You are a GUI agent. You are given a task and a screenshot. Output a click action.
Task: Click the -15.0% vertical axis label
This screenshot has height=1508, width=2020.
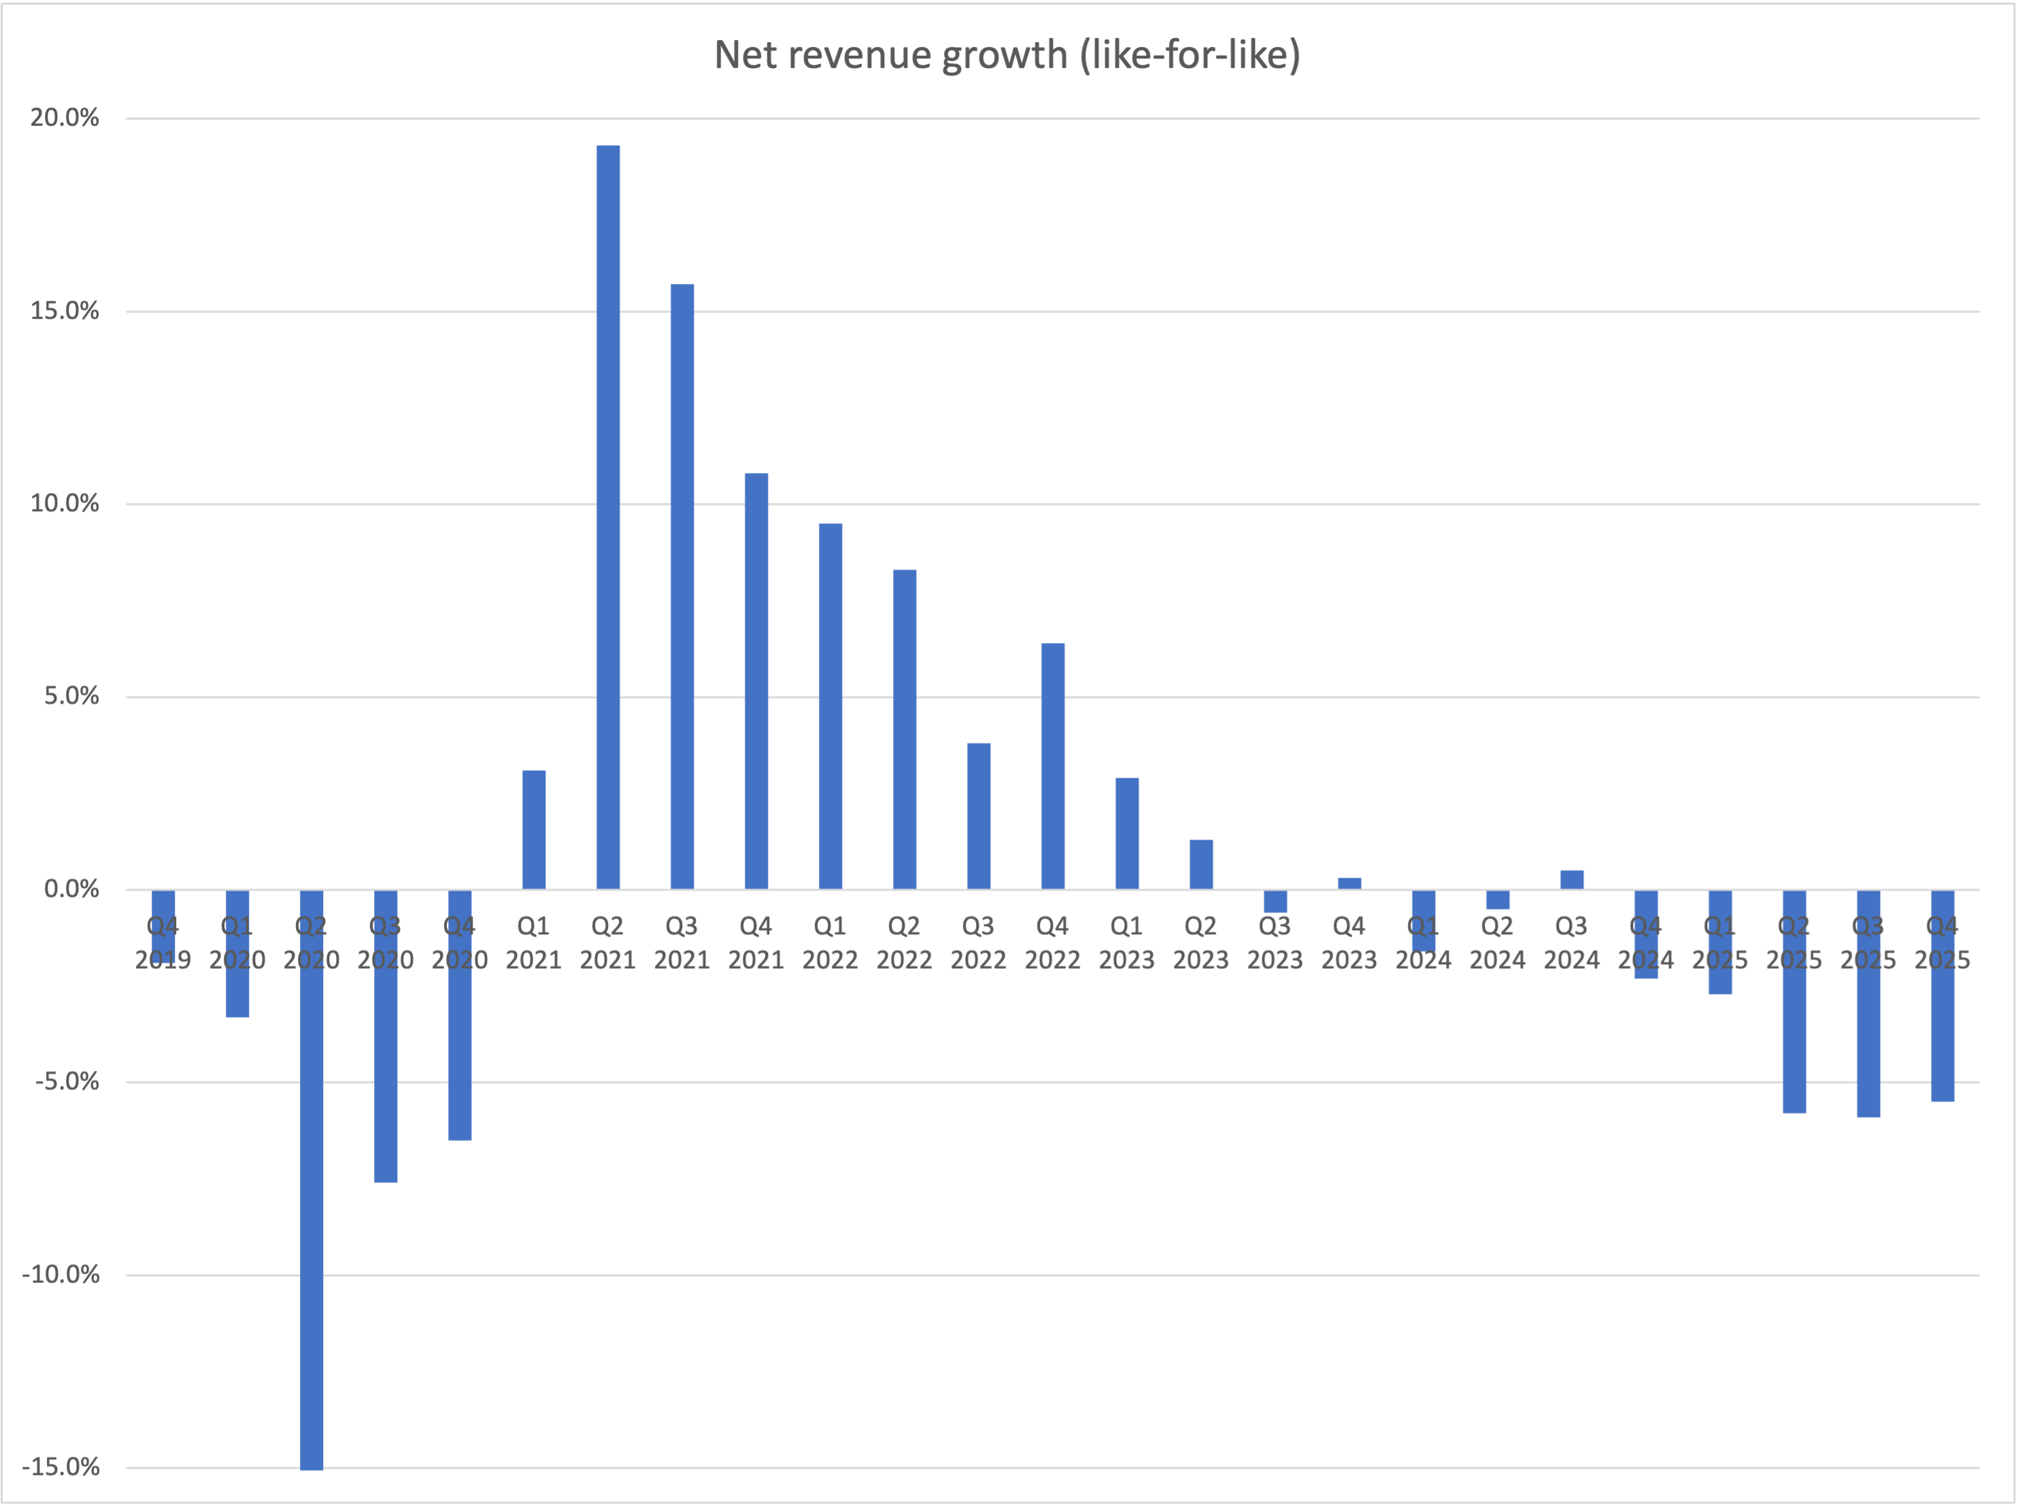61,1467
